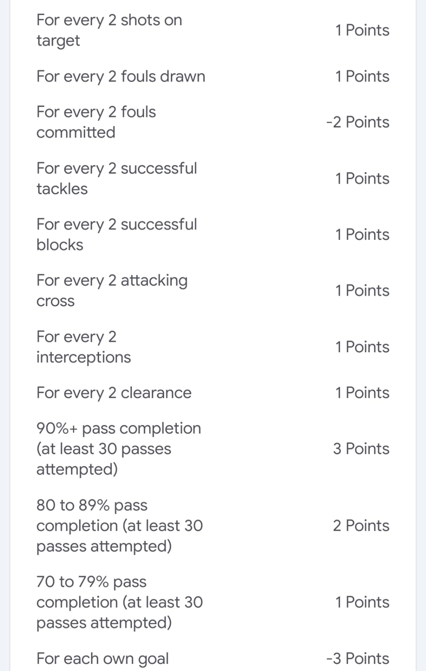The height and width of the screenshot is (671, 426).
Task: Tap the 'For each own goal' label
Action: tap(102, 658)
